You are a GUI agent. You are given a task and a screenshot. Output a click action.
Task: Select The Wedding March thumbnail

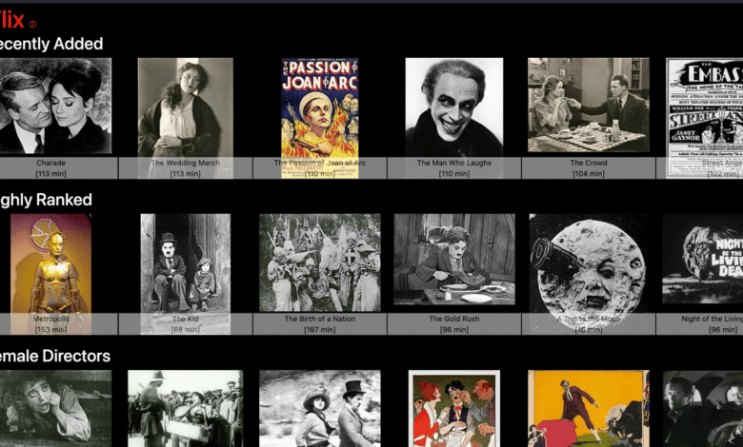pos(185,105)
